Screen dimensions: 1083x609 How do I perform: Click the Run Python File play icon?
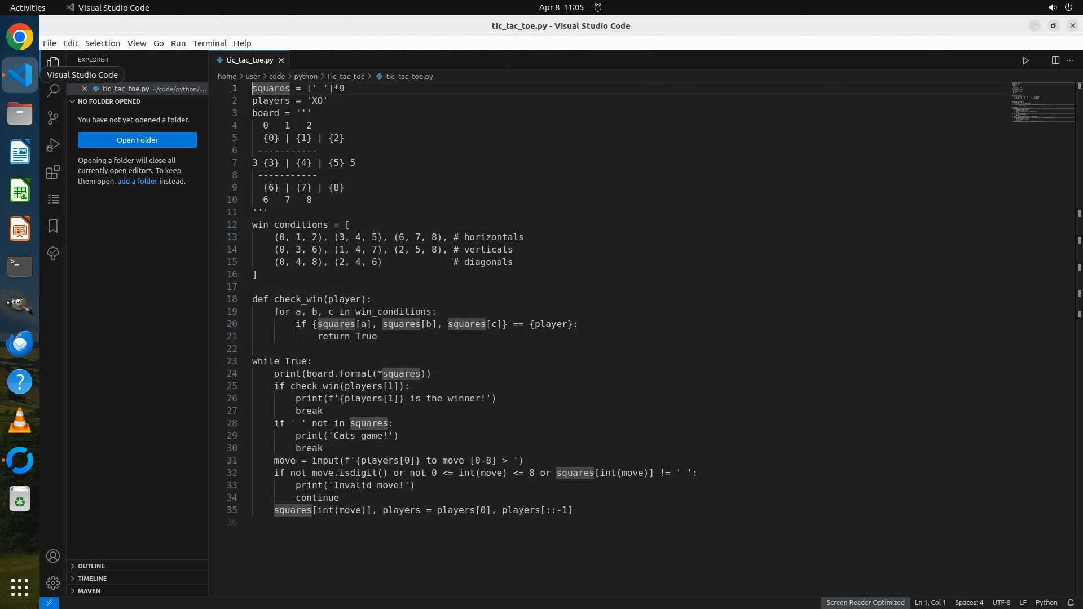(x=1025, y=60)
